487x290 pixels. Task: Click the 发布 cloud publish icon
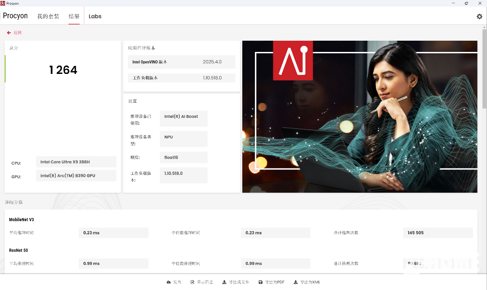[x=174, y=282]
